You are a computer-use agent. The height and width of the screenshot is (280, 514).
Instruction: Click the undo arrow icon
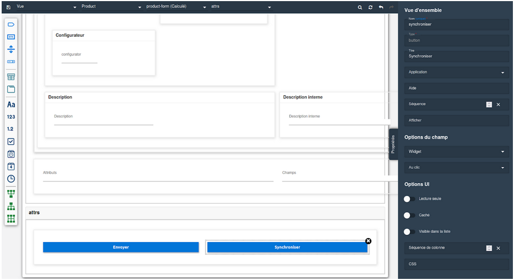381,7
